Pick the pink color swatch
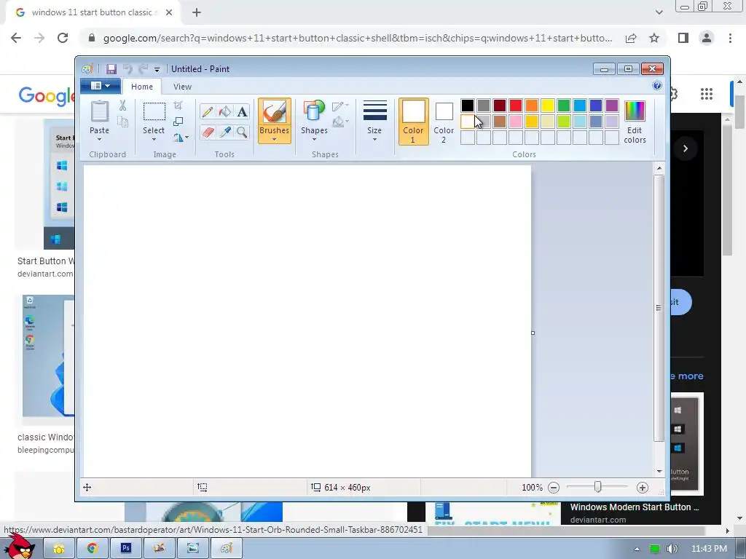The width and height of the screenshot is (746, 559). pyautogui.click(x=516, y=122)
